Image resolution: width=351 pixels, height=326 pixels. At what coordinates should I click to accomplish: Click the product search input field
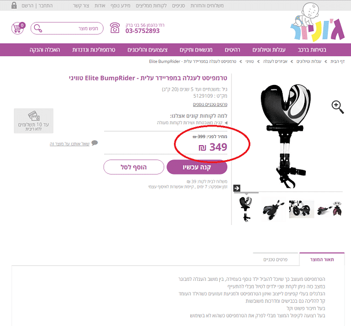(67, 28)
